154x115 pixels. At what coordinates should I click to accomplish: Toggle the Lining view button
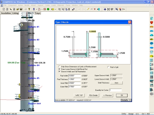(15, 13)
